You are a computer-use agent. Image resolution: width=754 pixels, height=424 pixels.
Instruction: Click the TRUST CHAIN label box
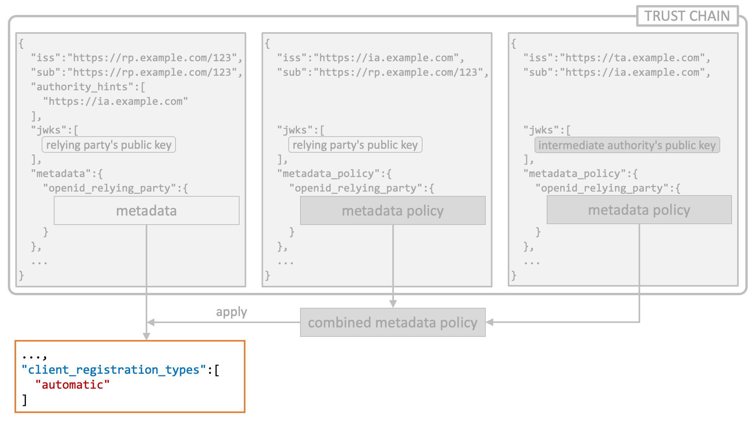pos(687,16)
